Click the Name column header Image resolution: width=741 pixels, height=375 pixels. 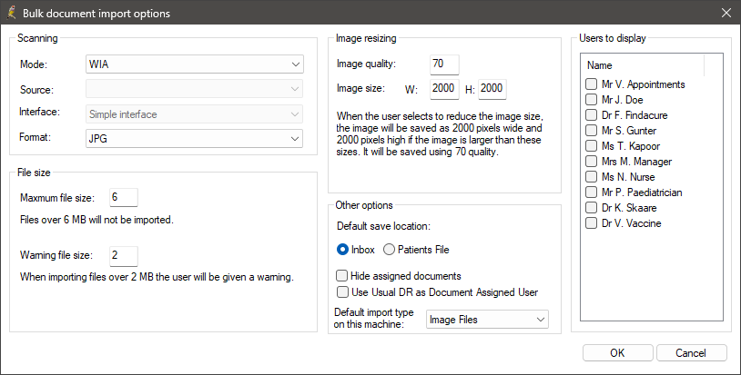643,65
